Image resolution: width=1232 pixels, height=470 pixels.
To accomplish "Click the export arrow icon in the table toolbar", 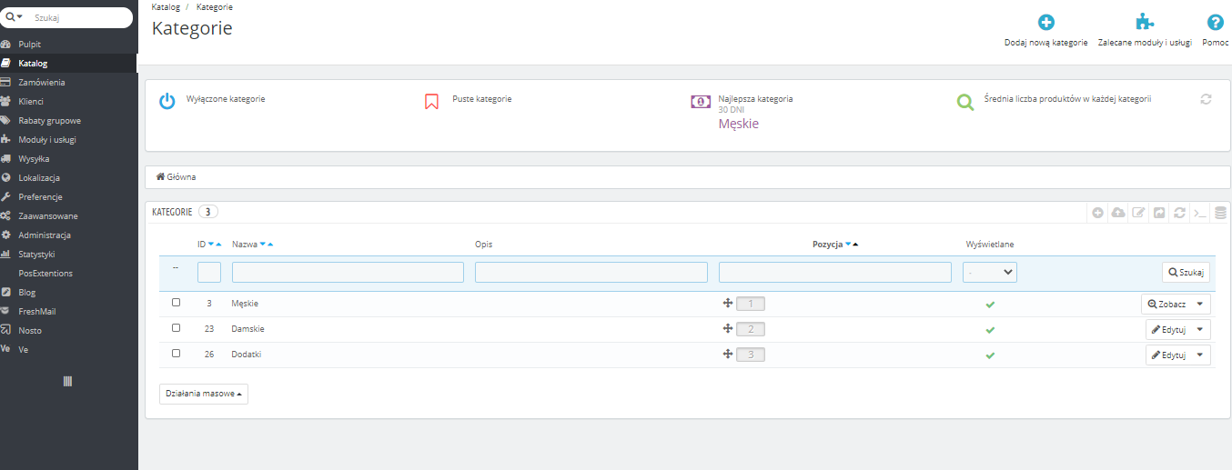I will pos(1159,212).
